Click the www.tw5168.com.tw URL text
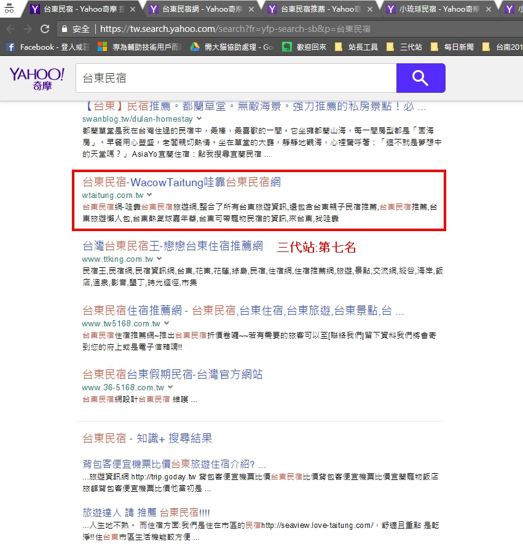Image resolution: width=523 pixels, height=547 pixels. pyautogui.click(x=122, y=323)
